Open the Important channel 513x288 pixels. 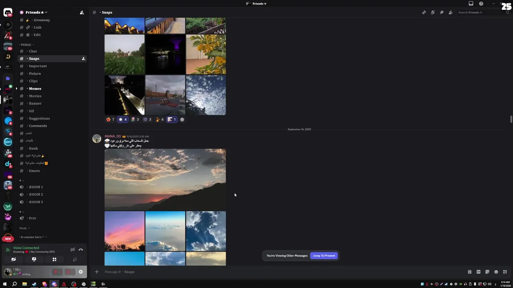52,66
